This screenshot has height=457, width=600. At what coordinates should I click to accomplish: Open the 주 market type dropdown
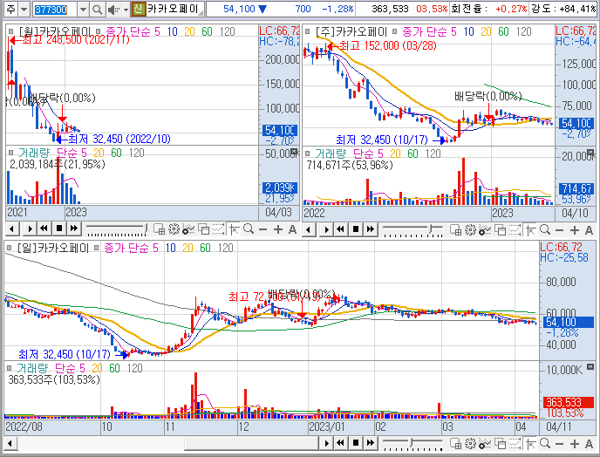coord(24,10)
